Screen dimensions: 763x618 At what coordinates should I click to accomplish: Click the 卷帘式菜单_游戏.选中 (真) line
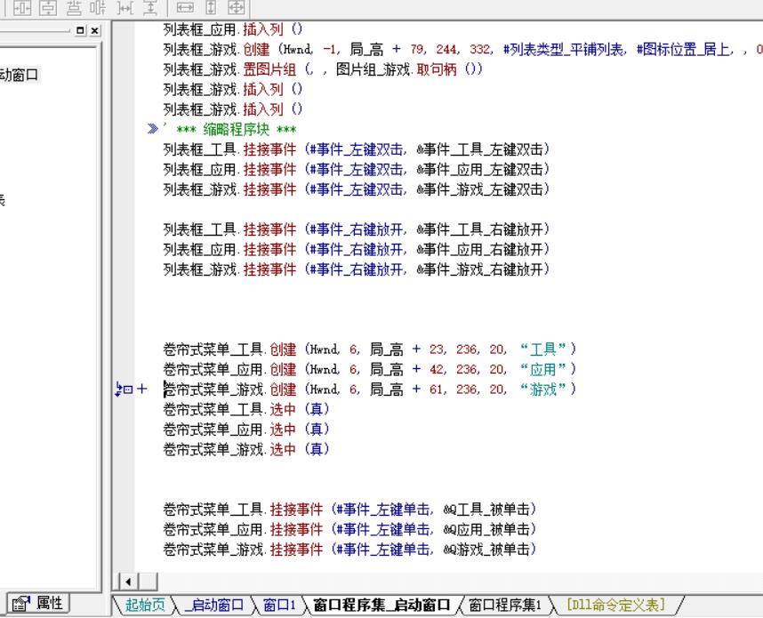tap(246, 449)
